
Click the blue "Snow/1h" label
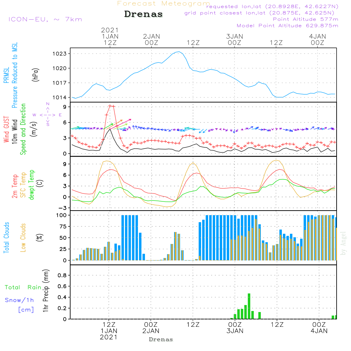[19, 300]
